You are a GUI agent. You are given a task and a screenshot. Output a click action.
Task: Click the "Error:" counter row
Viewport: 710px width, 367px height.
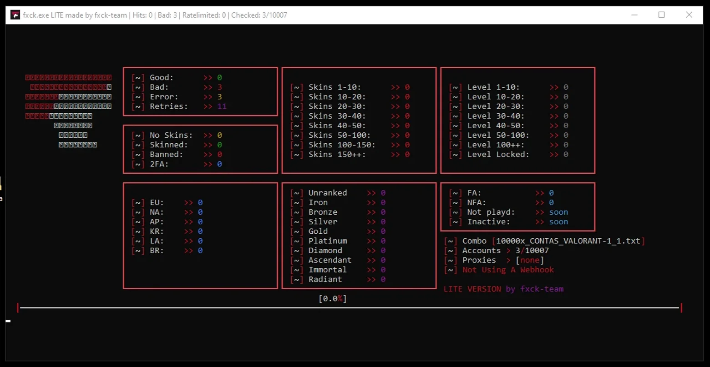click(x=177, y=97)
